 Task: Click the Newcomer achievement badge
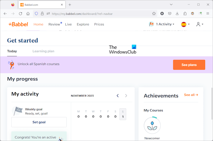pos(152,126)
